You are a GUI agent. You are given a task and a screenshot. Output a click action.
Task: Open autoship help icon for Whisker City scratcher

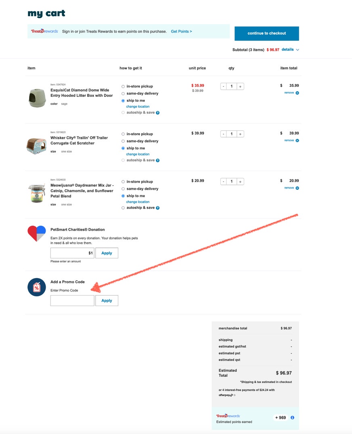pos(158,160)
